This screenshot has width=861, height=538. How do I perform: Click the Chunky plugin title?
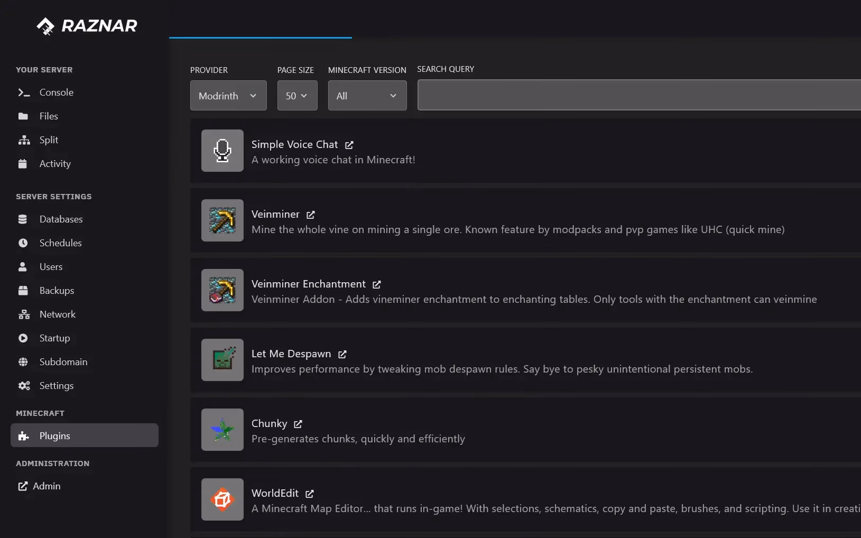[x=270, y=424]
